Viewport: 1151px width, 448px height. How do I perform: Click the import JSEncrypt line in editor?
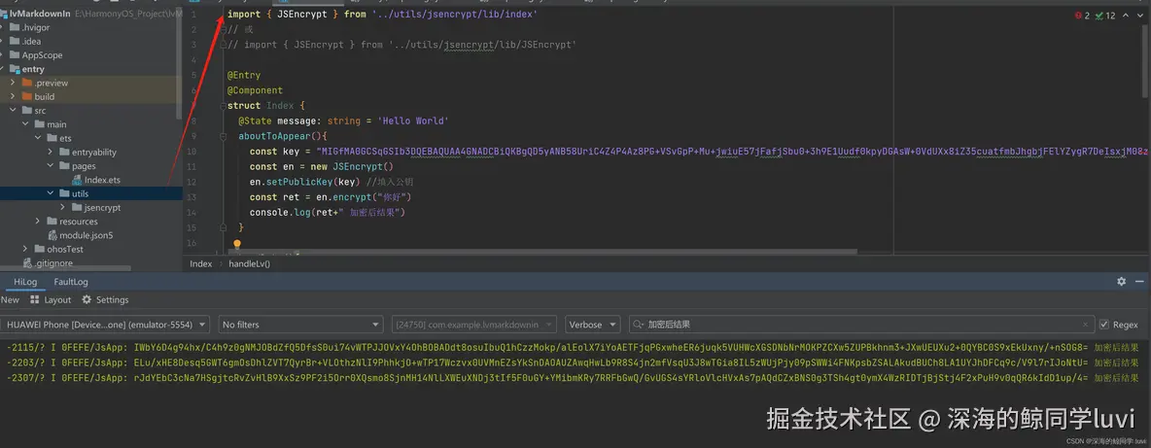point(382,15)
